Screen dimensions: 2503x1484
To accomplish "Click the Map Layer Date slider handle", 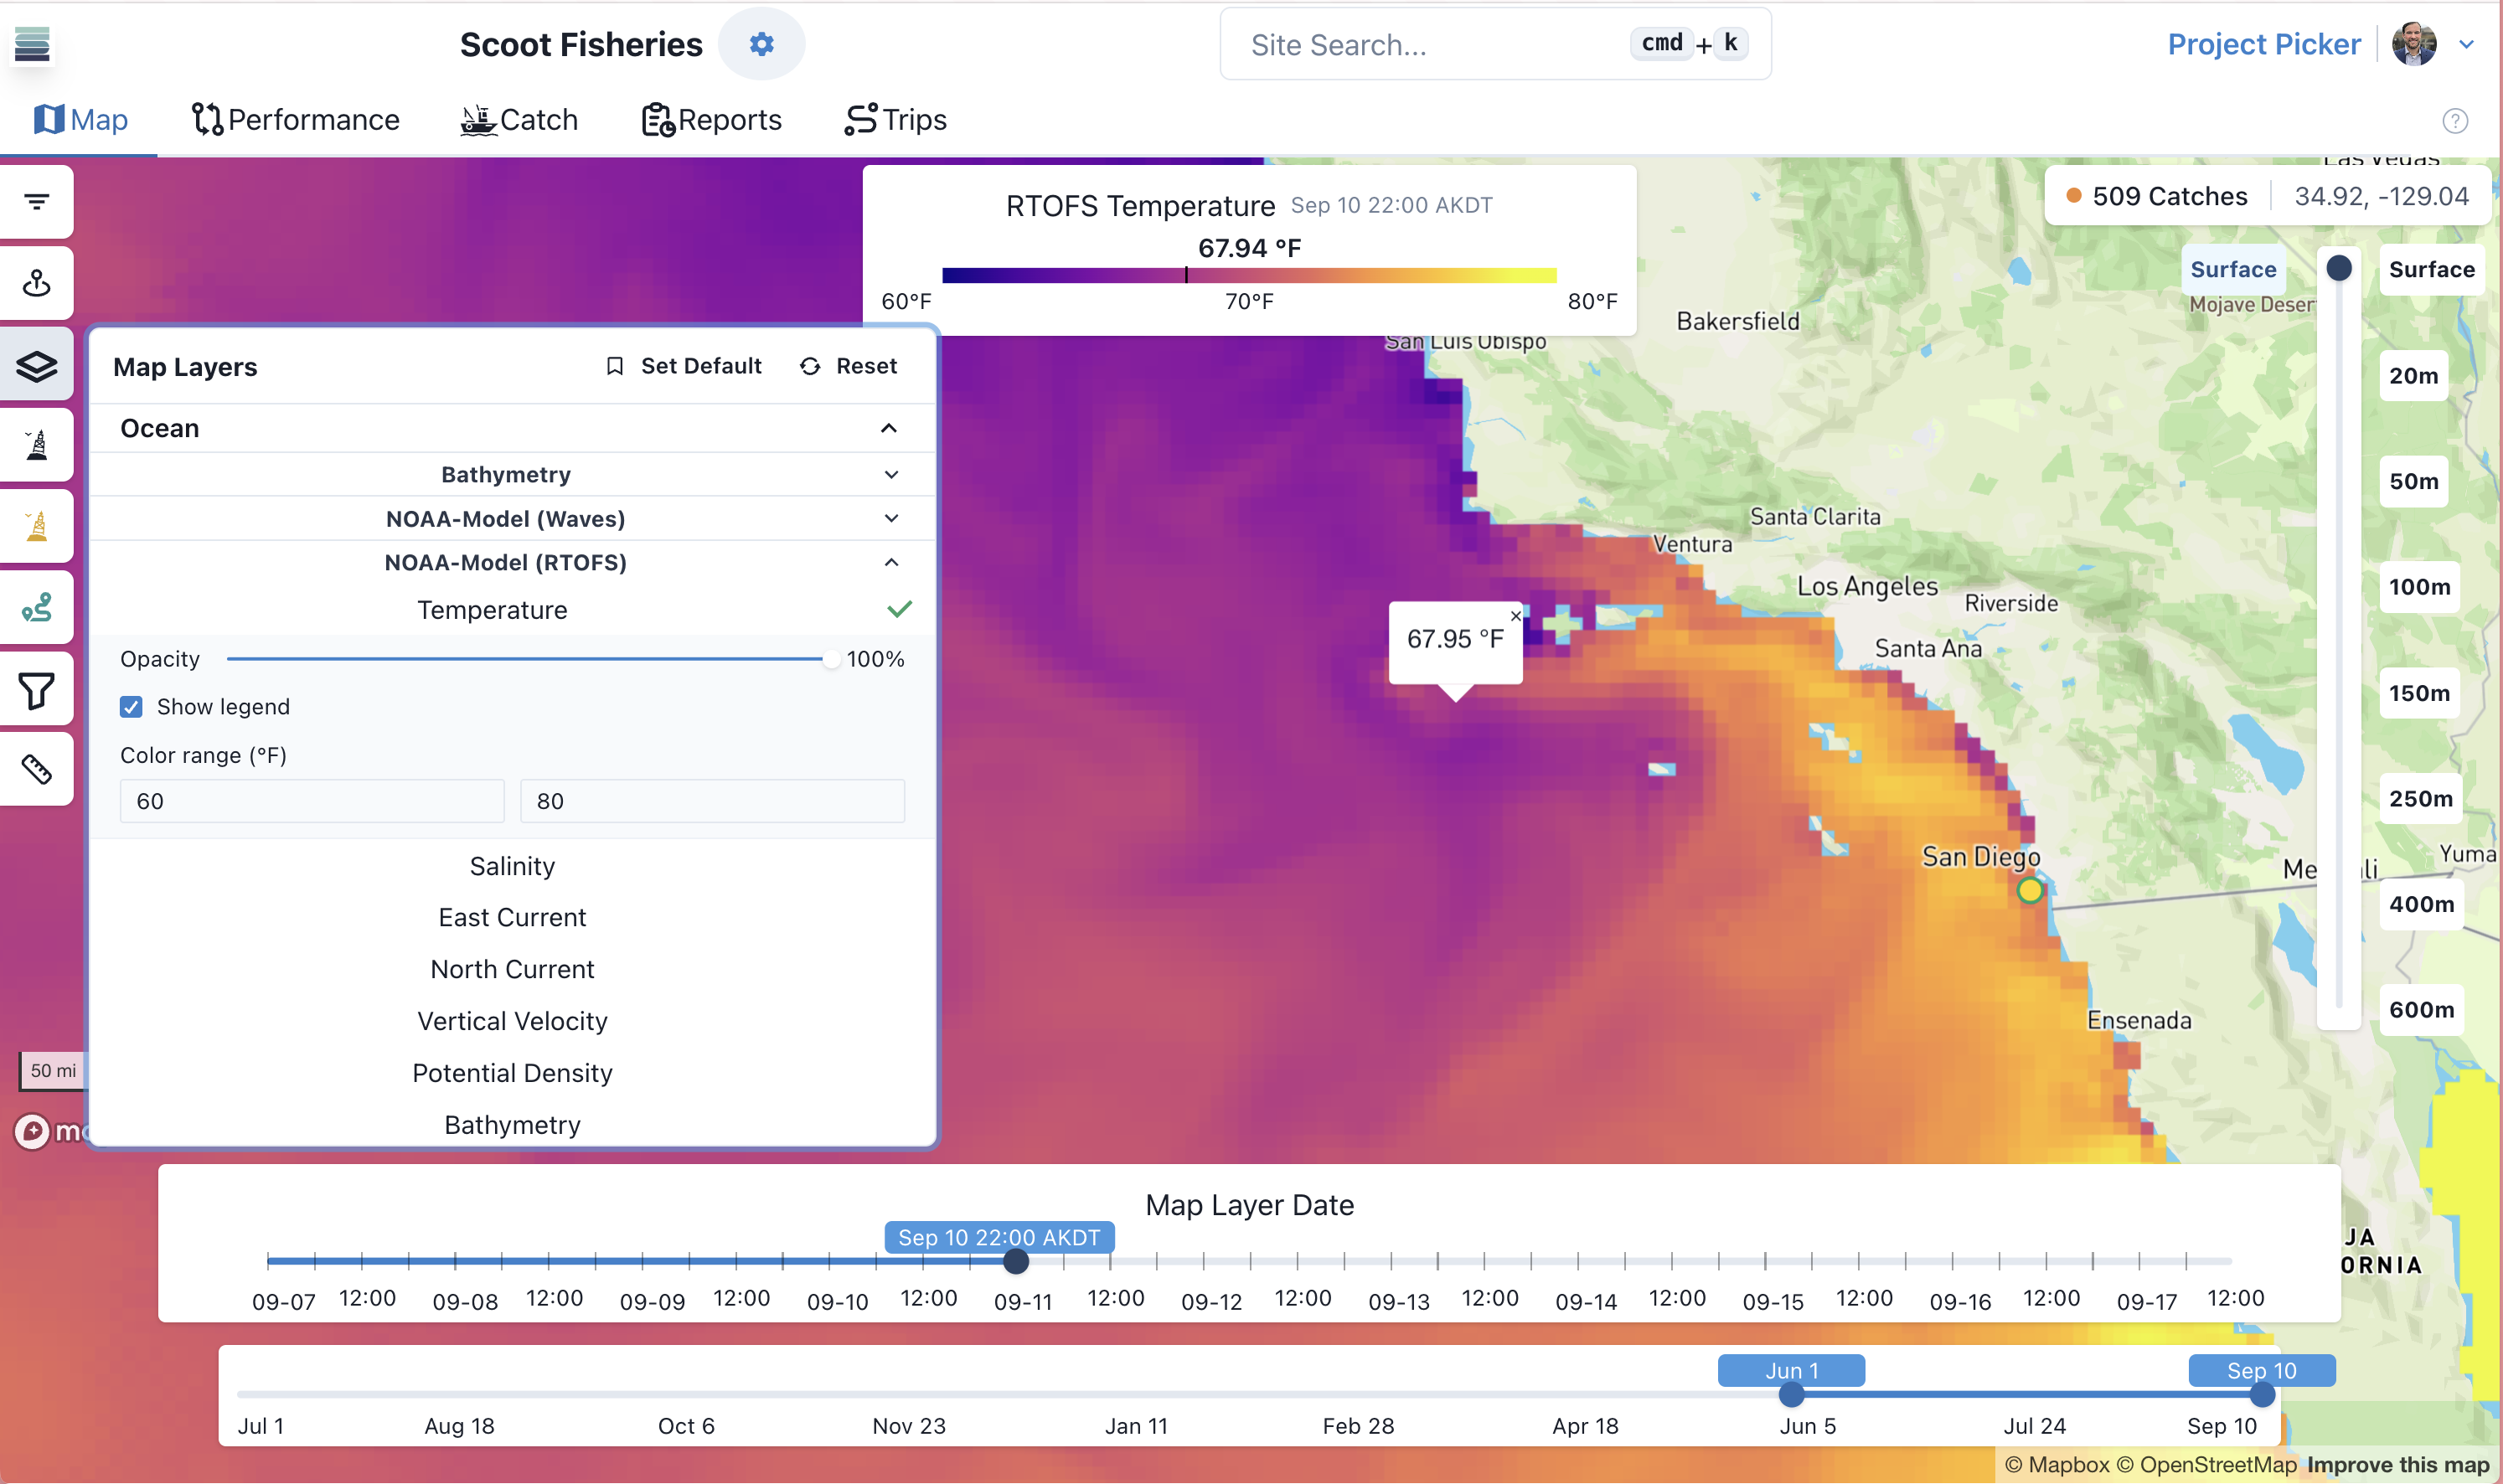I will [1016, 1261].
